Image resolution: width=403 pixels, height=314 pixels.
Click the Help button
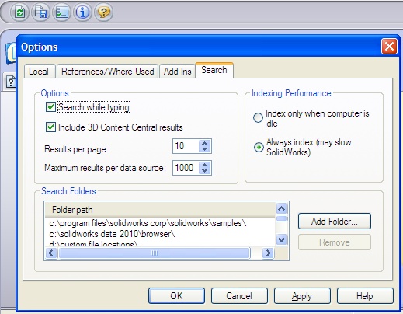[365, 296]
